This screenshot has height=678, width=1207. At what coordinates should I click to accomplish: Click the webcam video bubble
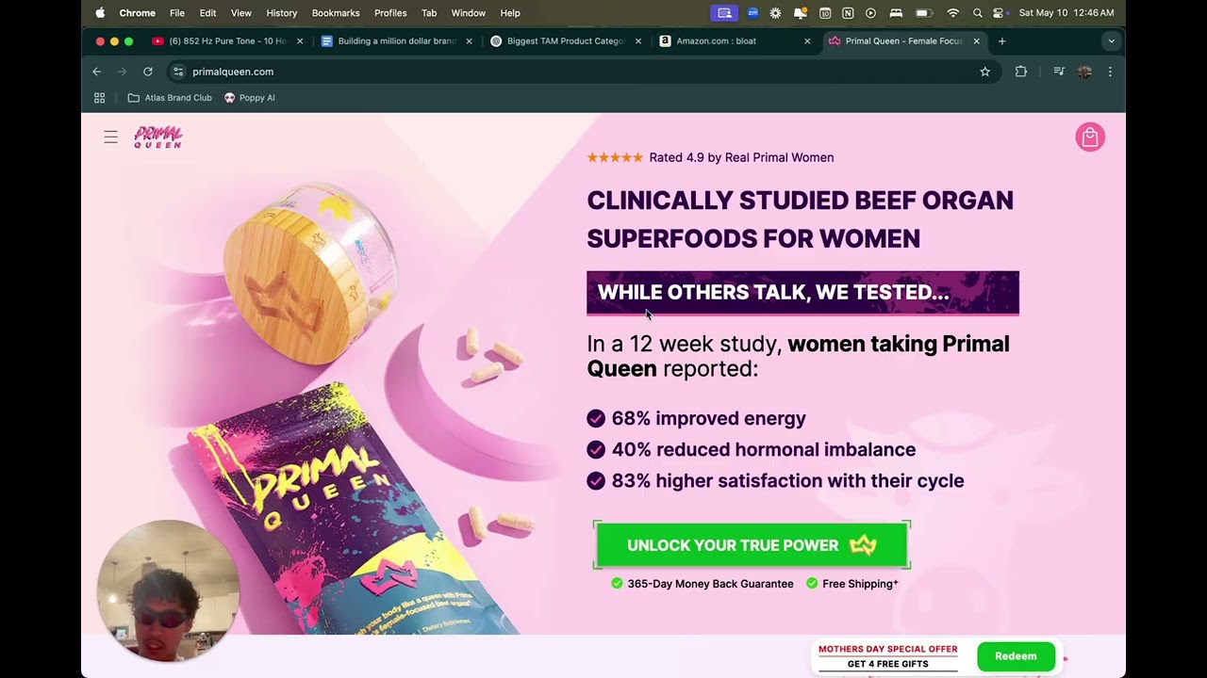(168, 590)
